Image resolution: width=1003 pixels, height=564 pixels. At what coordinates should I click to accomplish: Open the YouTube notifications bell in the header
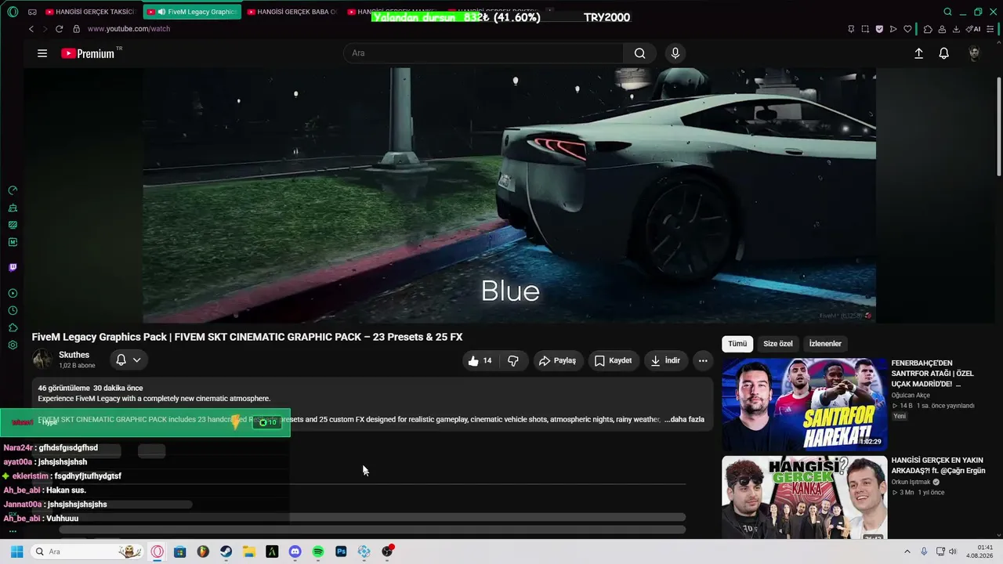point(944,53)
